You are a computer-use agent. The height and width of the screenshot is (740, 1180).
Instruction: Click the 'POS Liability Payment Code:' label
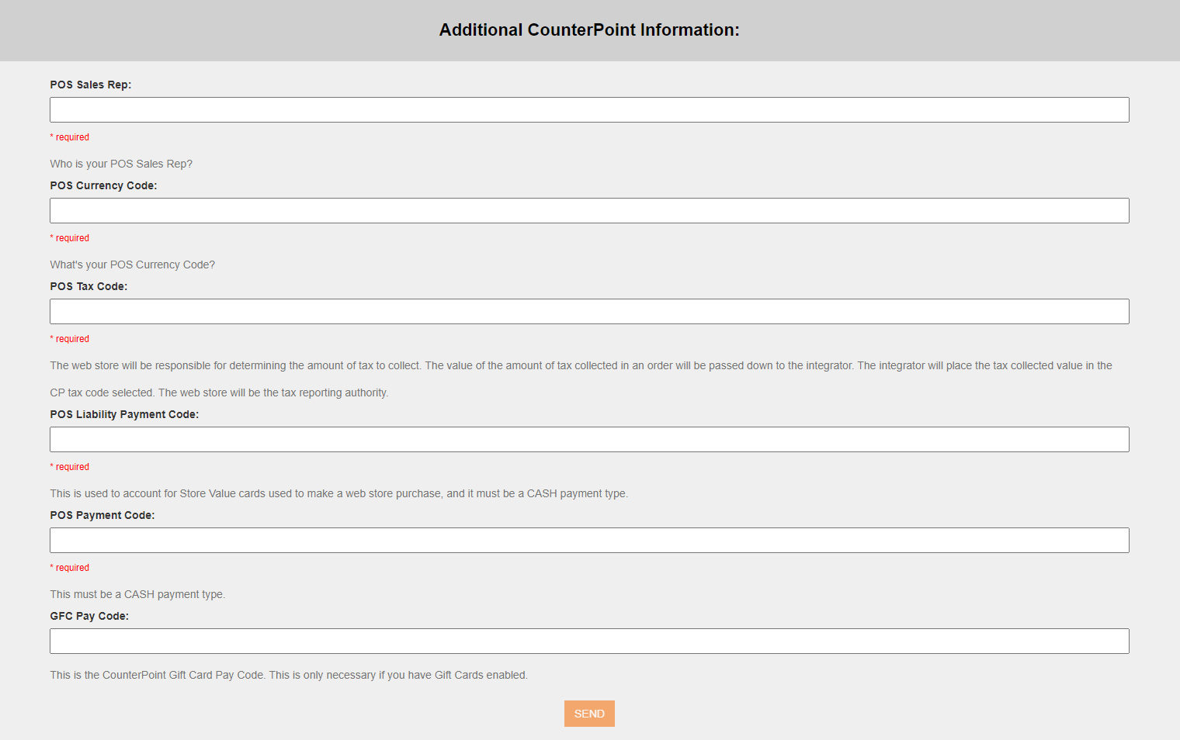[124, 414]
